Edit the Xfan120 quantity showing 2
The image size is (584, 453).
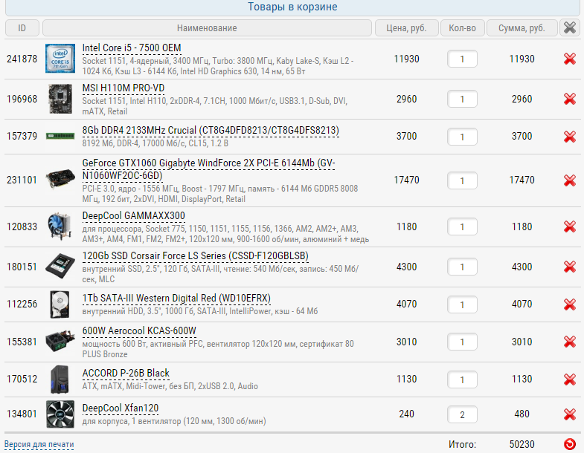(462, 414)
